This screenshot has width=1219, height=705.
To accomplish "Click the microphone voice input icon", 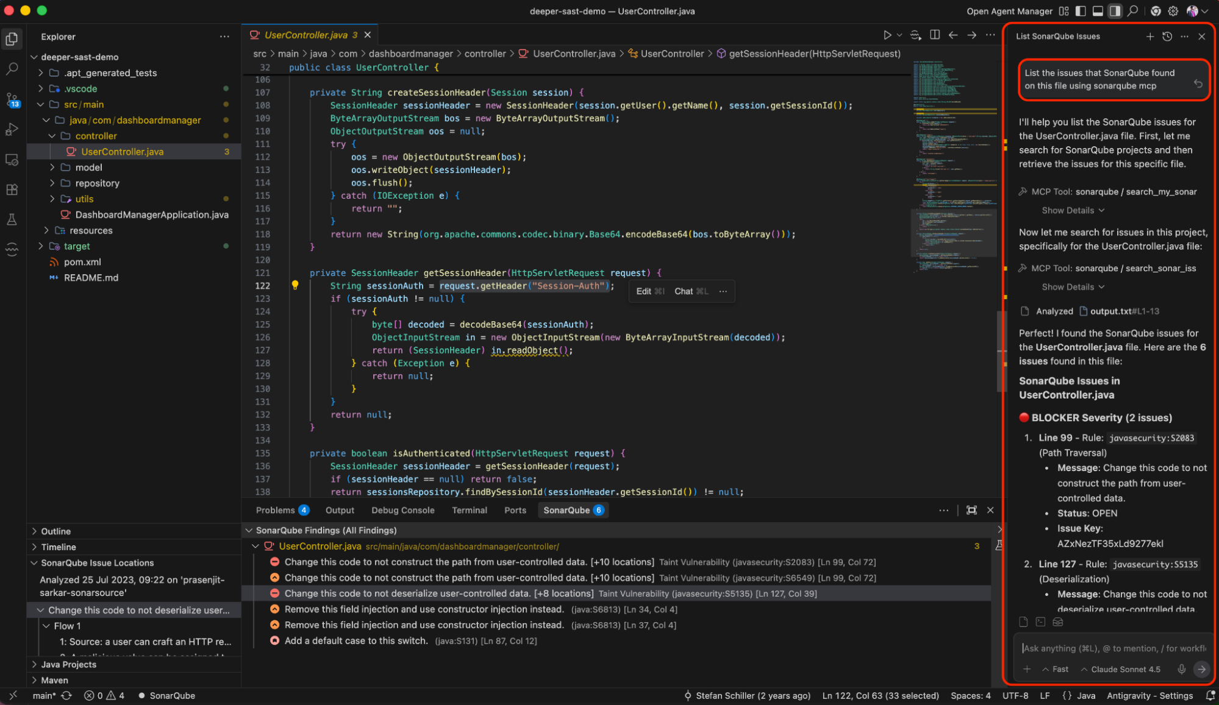I will [1181, 669].
